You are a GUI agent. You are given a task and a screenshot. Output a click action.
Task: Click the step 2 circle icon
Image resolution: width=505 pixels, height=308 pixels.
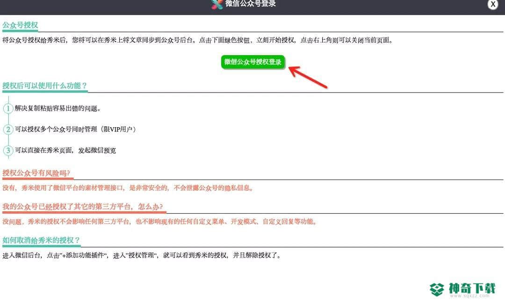click(8, 129)
